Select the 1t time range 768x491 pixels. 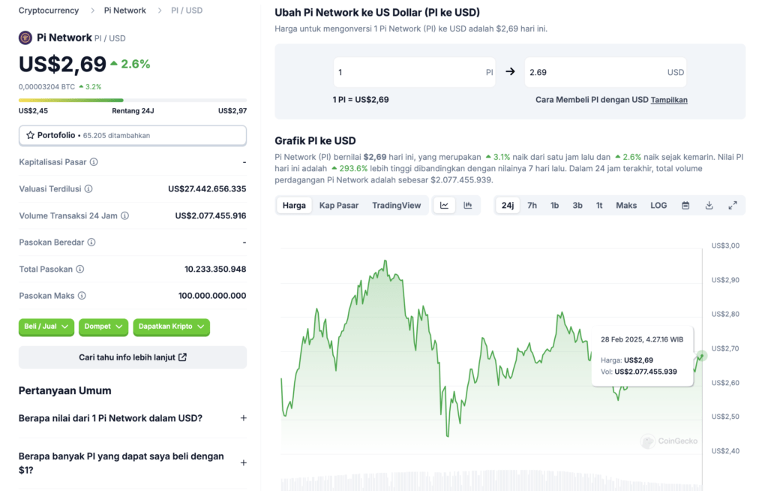(x=599, y=206)
